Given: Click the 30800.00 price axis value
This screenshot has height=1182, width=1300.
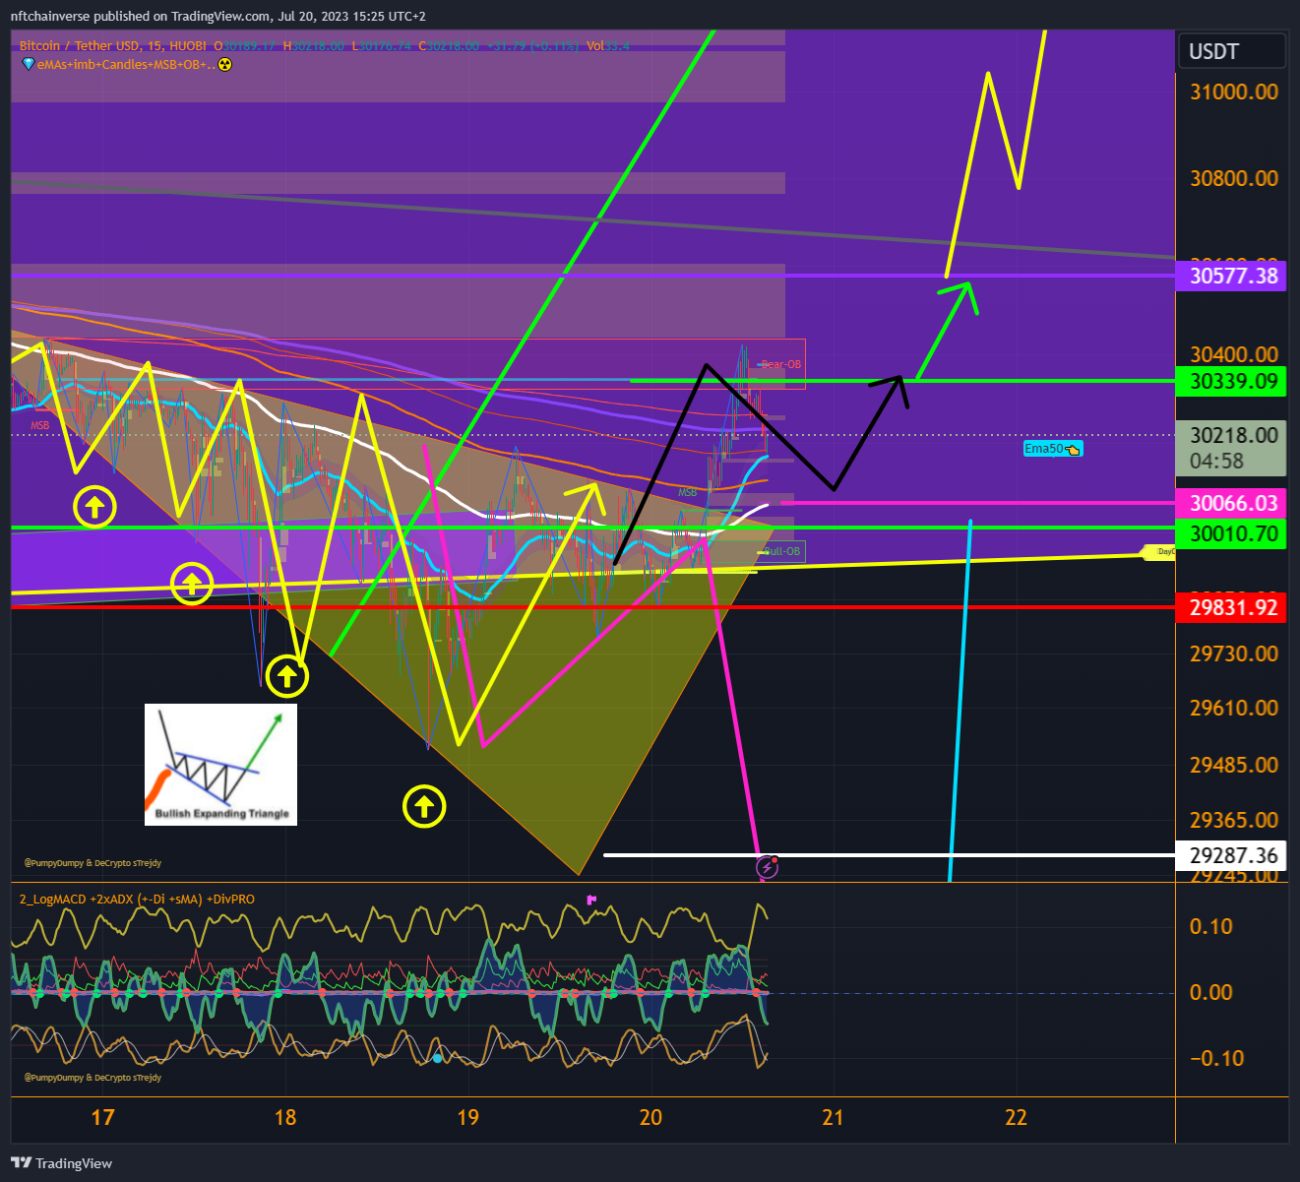Looking at the screenshot, I should click(x=1234, y=178).
